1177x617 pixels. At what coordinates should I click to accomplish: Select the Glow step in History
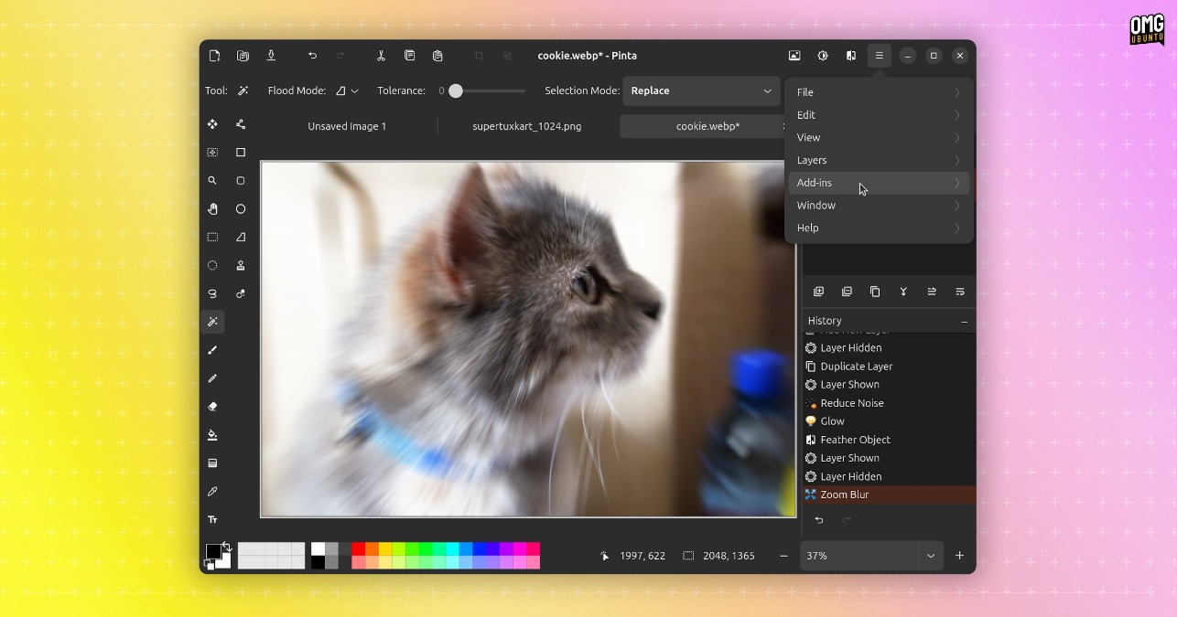pos(833,420)
